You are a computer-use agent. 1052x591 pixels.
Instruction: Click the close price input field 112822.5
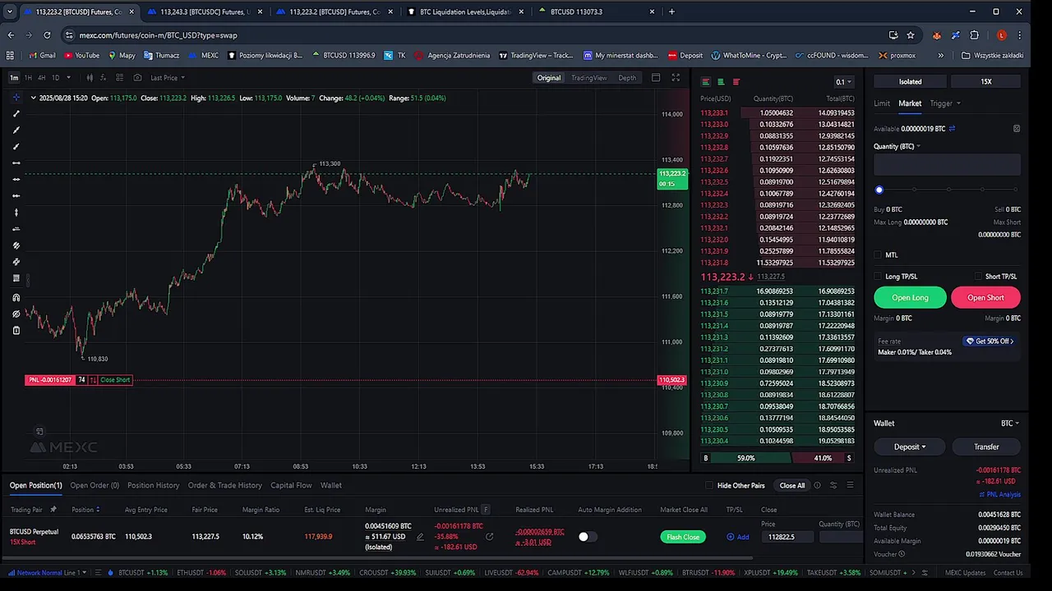coord(787,537)
